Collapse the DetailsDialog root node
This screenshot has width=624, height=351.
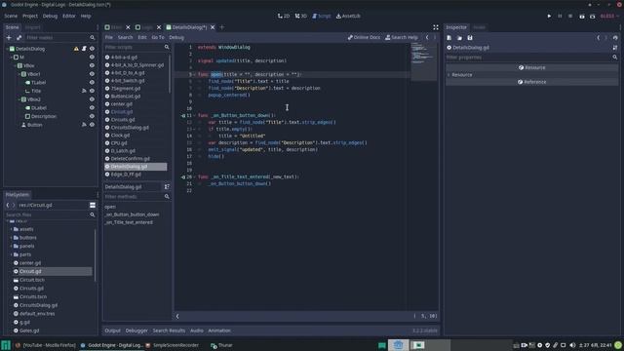(x=7, y=49)
